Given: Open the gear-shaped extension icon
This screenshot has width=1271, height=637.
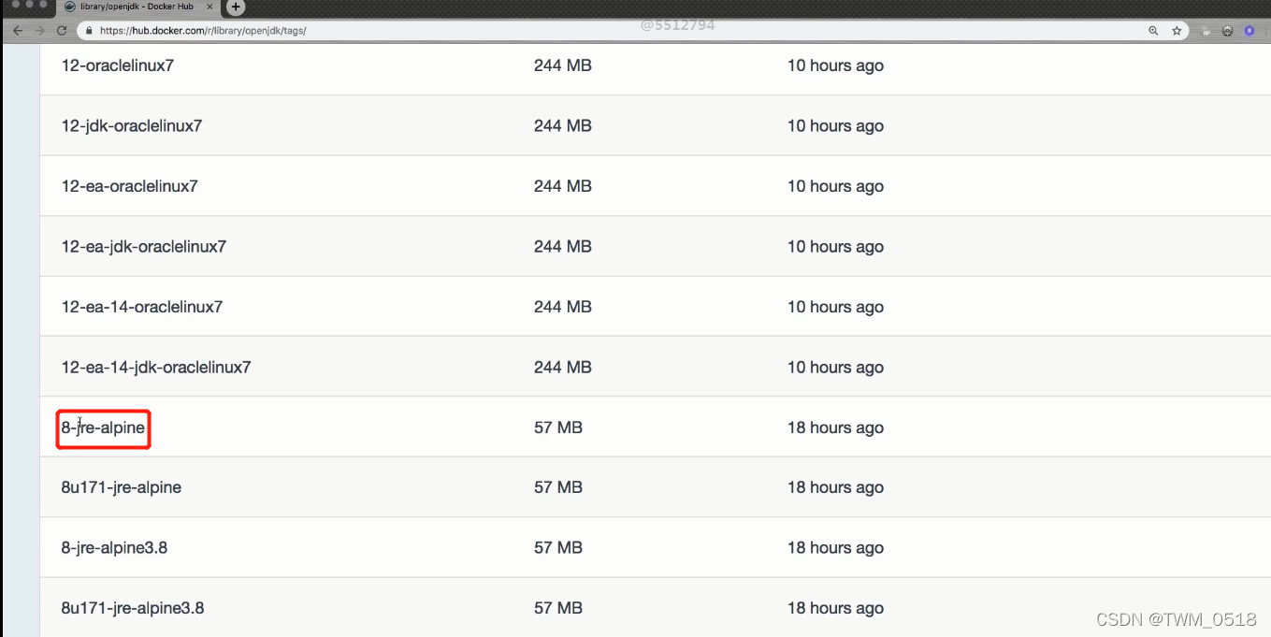Looking at the screenshot, I should coord(1227,31).
